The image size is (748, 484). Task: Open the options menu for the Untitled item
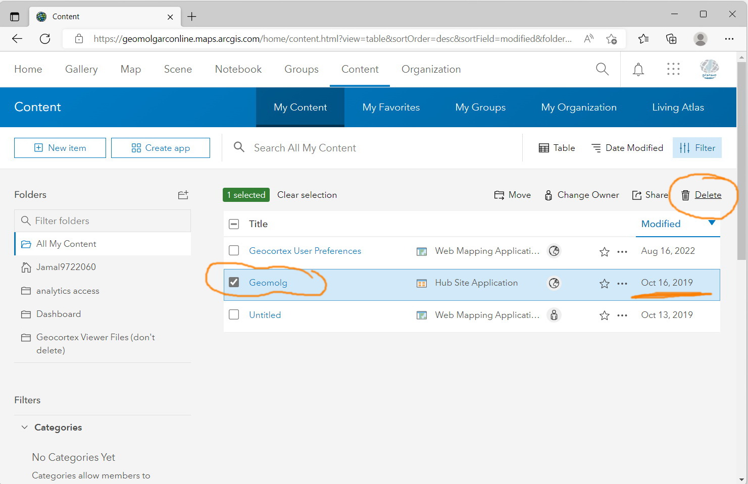[x=622, y=315]
